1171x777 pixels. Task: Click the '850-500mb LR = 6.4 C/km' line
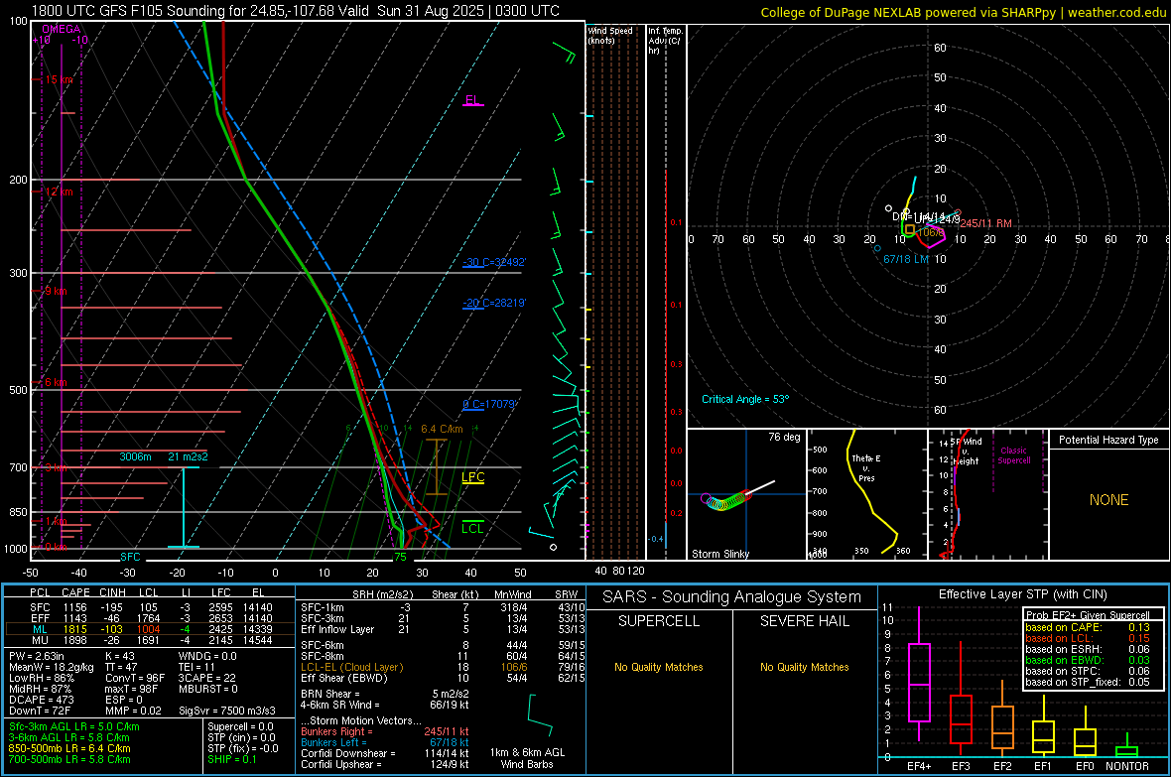pyautogui.click(x=69, y=748)
